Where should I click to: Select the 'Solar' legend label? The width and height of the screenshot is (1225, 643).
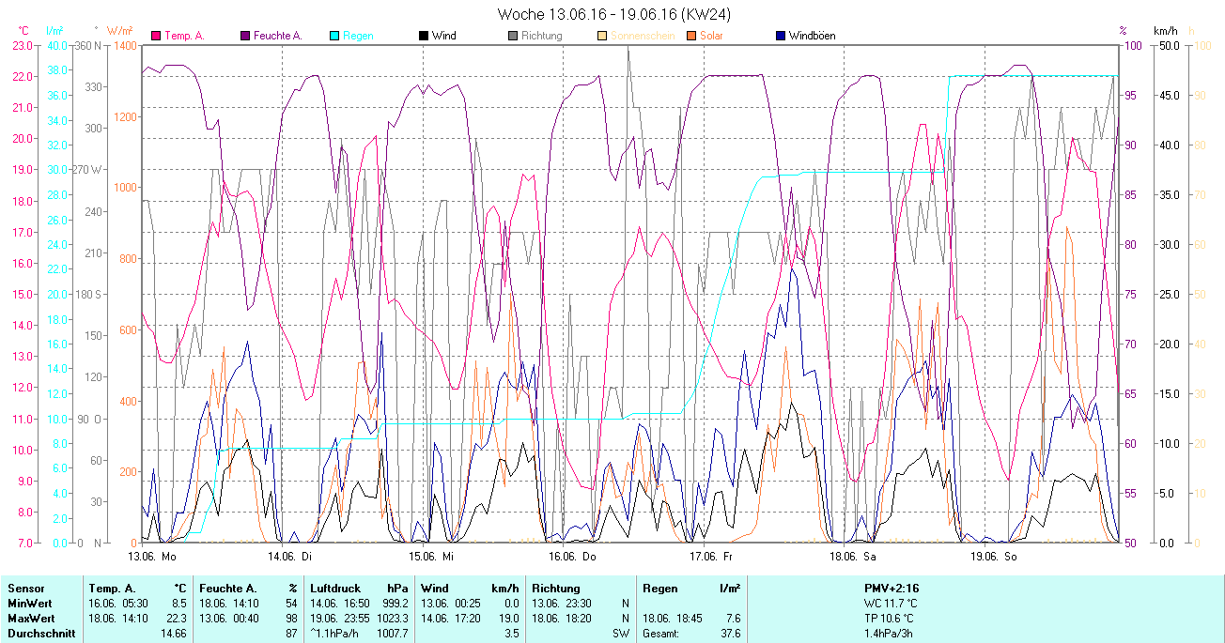[x=711, y=36]
